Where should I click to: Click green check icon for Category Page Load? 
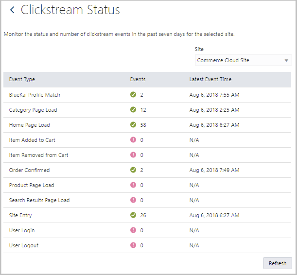click(x=133, y=110)
